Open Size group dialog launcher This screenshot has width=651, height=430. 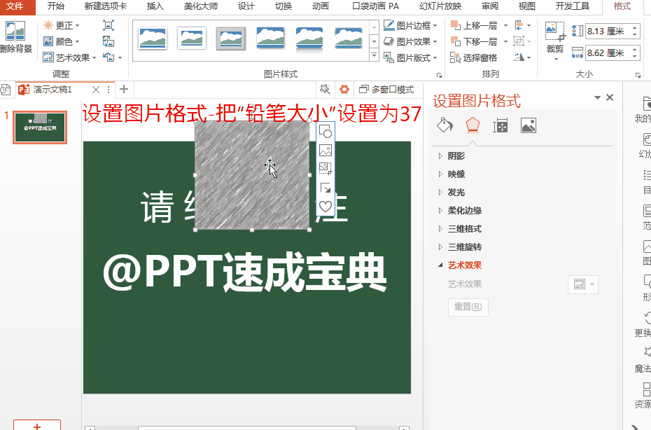638,75
